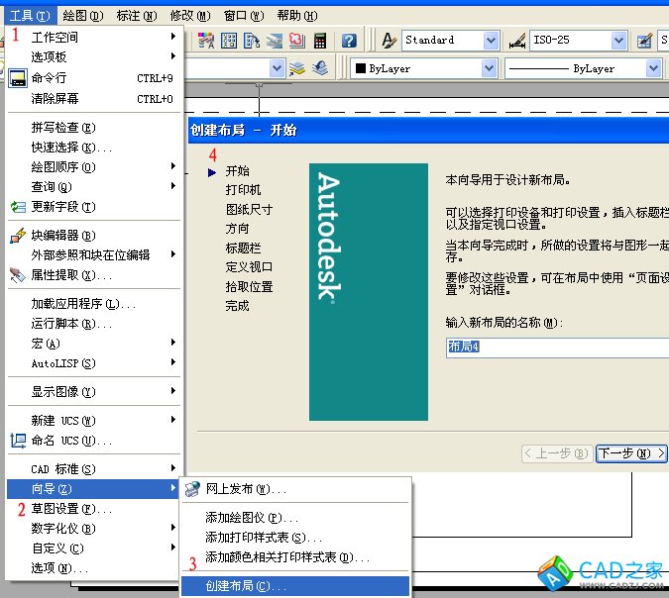Viewport: 669px width, 598px height.
Task: Click the web publish globe icon
Action: pyautogui.click(x=192, y=489)
